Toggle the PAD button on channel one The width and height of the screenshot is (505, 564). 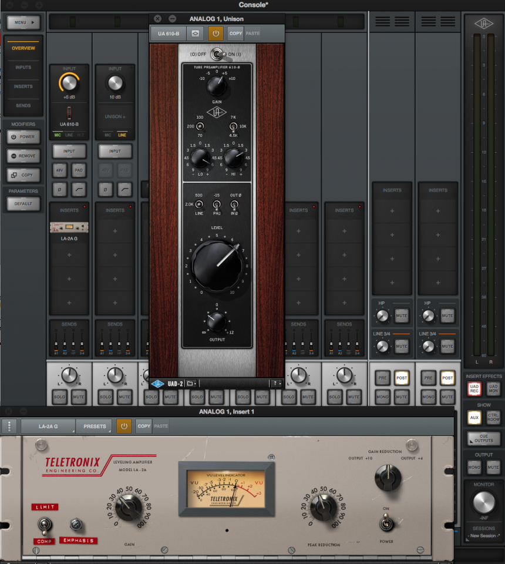79,170
